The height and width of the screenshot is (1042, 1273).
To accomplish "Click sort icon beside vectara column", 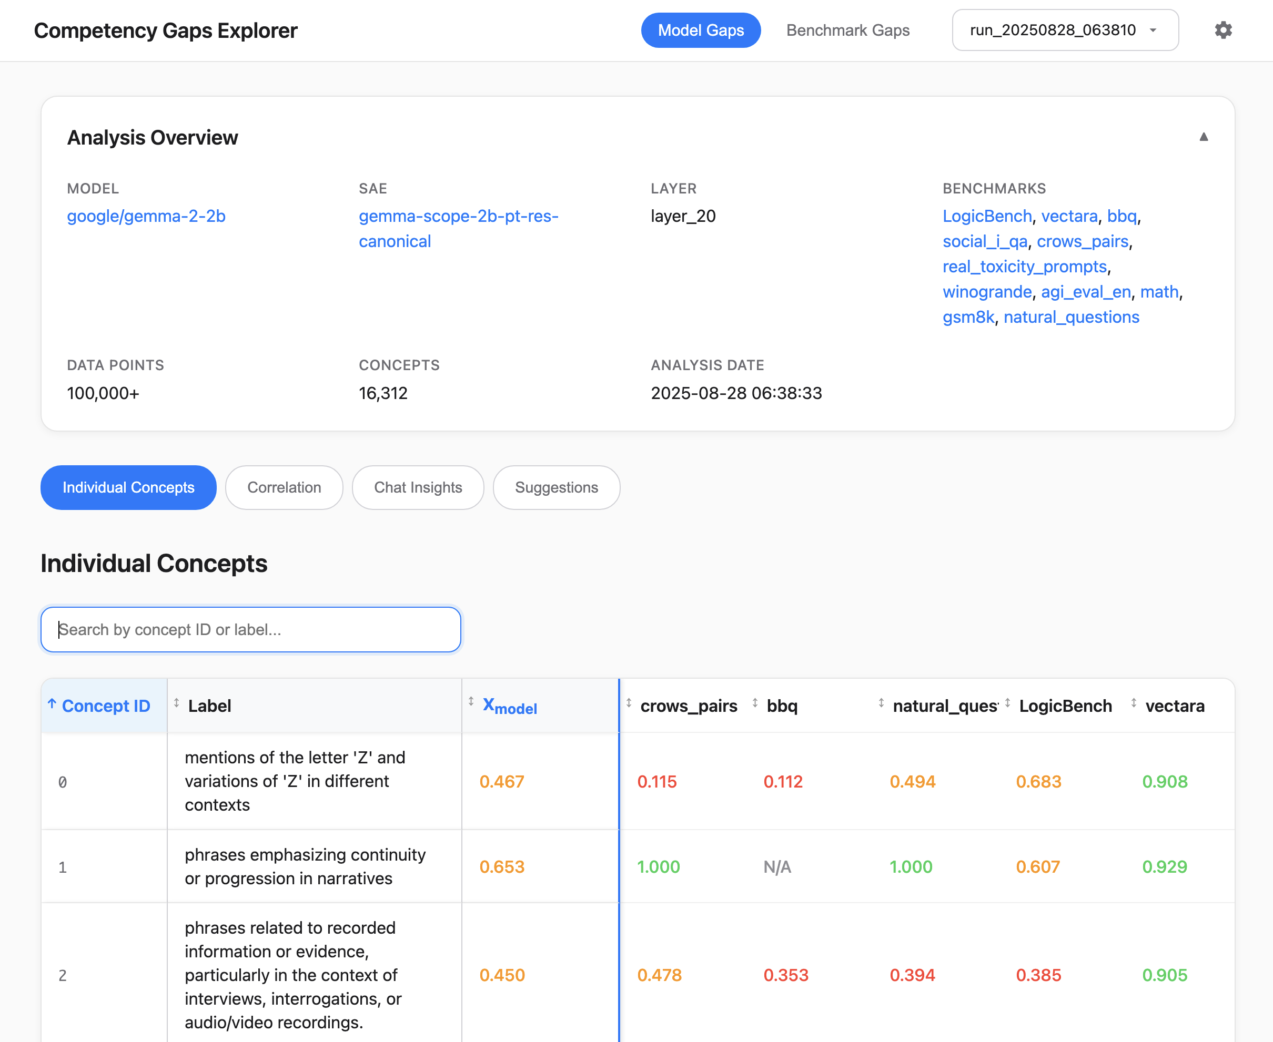I will 1134,702.
